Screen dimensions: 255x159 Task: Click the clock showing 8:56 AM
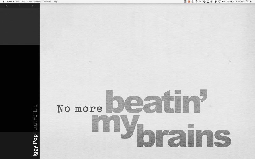point(240,2)
